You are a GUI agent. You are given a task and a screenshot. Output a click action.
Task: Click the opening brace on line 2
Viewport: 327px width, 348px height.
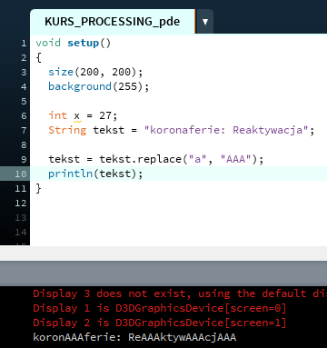38,57
